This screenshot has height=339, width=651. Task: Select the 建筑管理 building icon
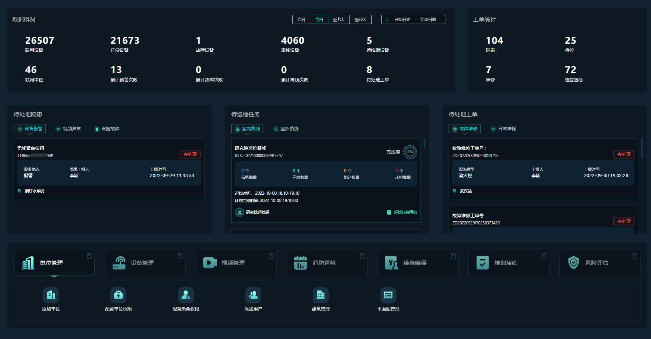[x=320, y=295]
